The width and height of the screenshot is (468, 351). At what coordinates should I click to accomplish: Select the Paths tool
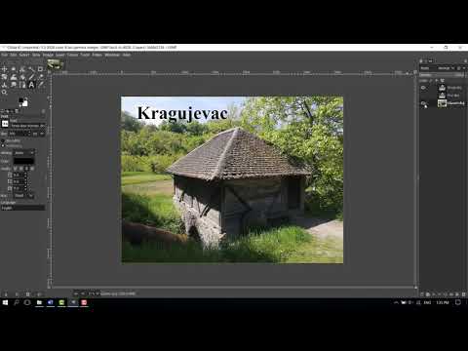(x=22, y=85)
